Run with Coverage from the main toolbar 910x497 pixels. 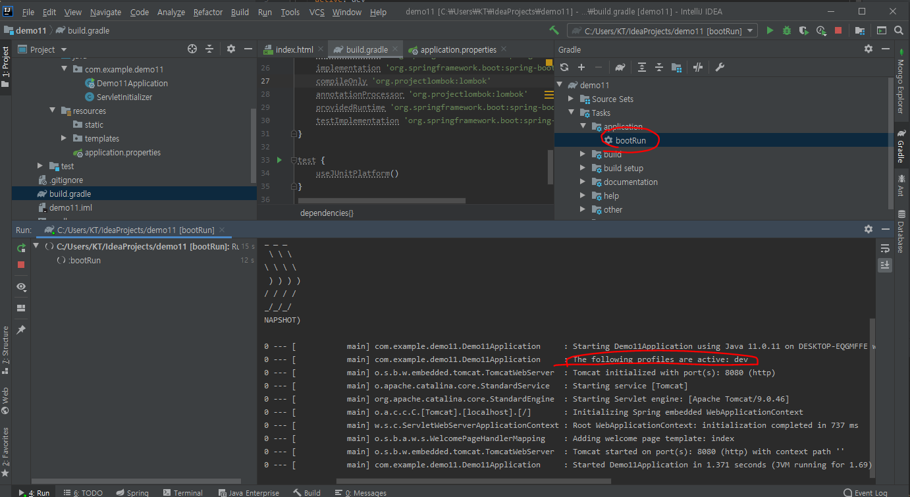[x=803, y=30]
